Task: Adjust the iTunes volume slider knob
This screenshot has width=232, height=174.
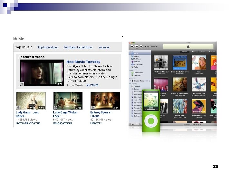Action: coord(150,46)
